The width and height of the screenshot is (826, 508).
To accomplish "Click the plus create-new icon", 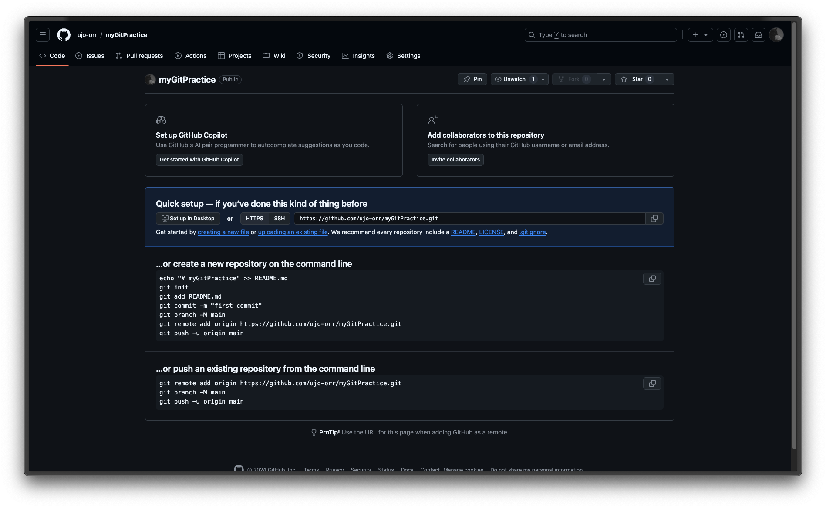I will (x=695, y=35).
